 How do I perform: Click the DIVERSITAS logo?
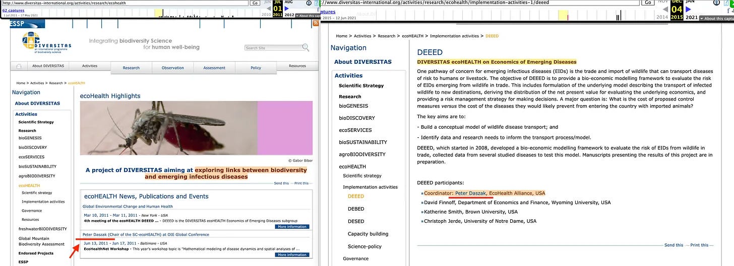(x=47, y=42)
